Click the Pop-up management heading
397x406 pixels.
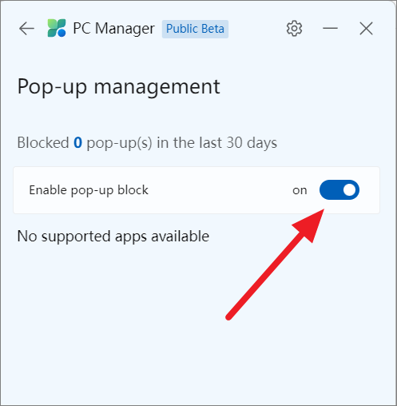[x=119, y=87]
